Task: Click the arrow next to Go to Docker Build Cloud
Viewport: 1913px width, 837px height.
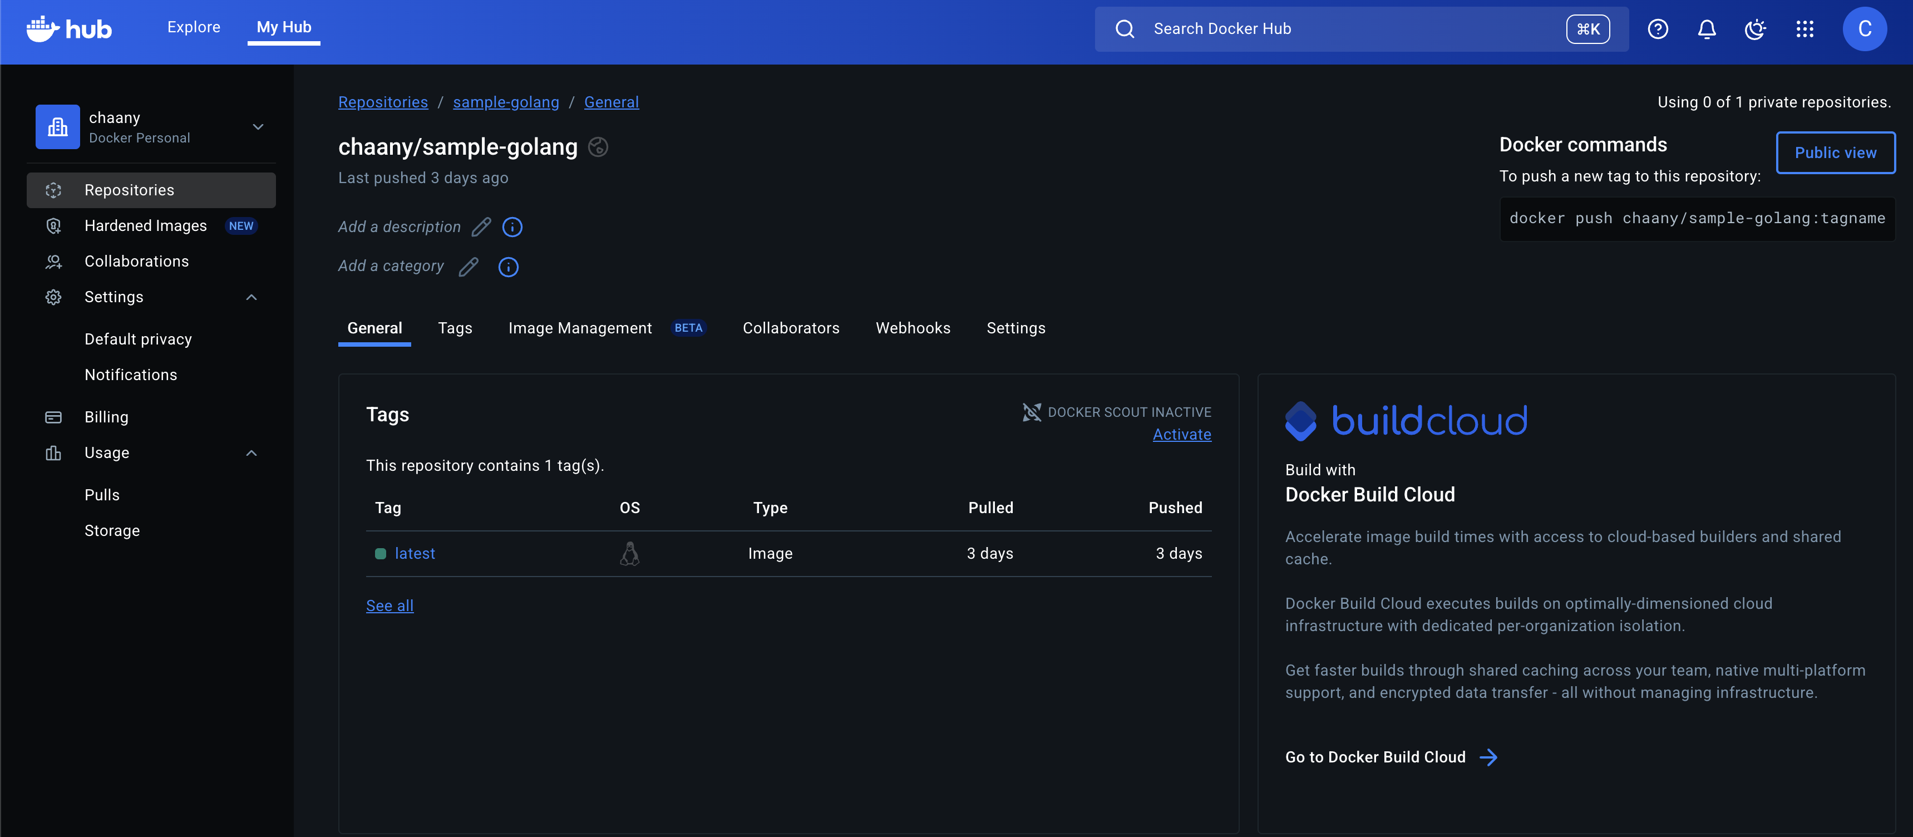Action: tap(1488, 757)
